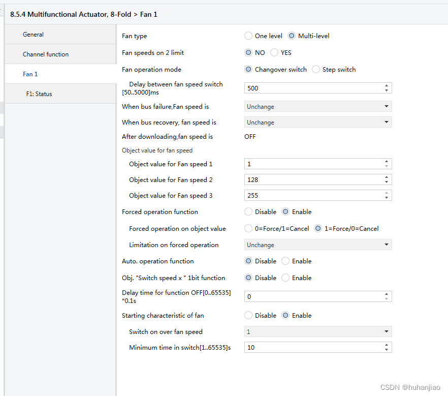Image resolution: width=448 pixels, height=396 pixels.
Task: Switch to Channel function tab
Action: [46, 54]
